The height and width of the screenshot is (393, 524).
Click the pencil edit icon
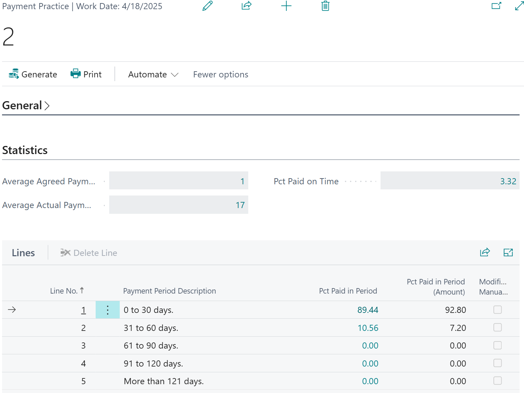[x=208, y=6]
